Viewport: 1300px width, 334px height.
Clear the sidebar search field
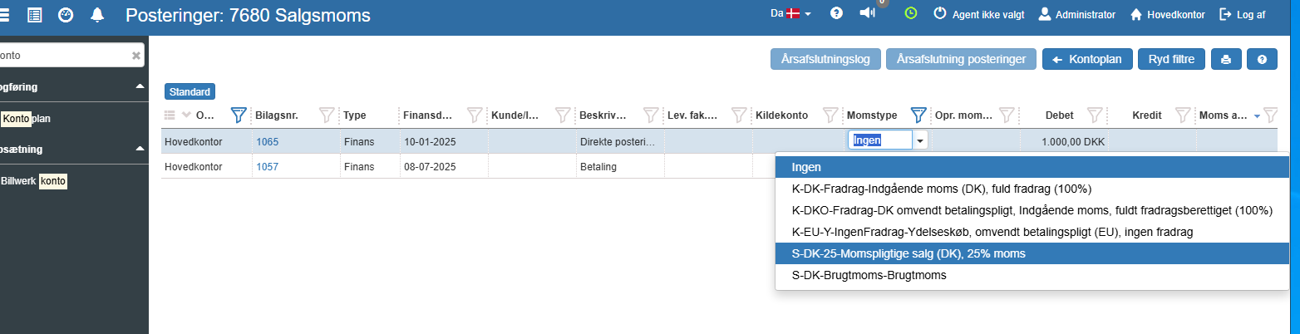point(136,56)
